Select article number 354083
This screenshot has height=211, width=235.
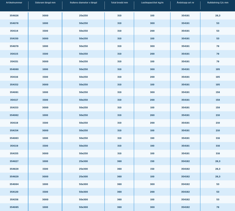pos(14,138)
